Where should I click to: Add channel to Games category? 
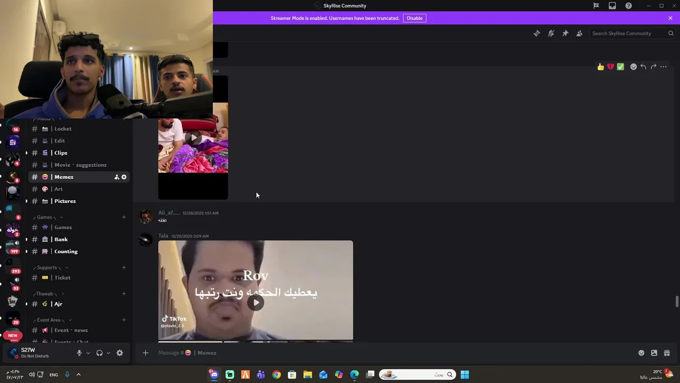pos(124,217)
